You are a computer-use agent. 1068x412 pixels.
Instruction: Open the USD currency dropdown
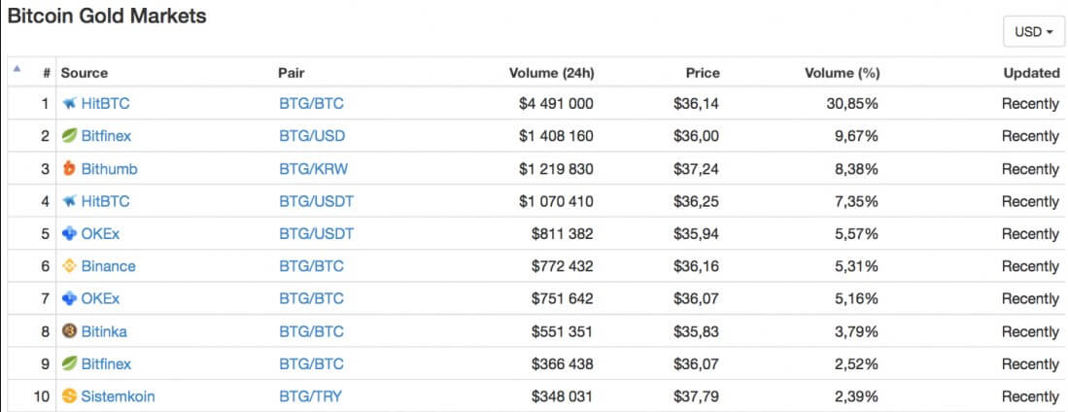tap(1034, 32)
